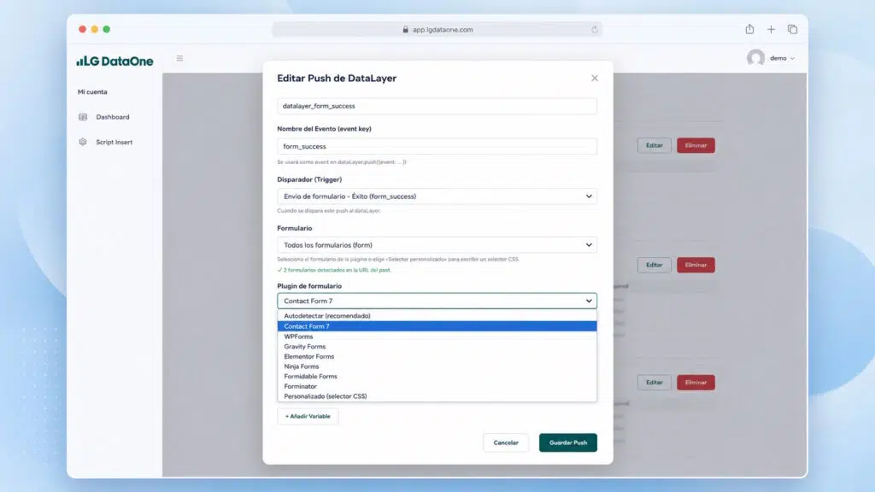Select Gravity Forms option
Image resolution: width=875 pixels, height=492 pixels.
437,347
